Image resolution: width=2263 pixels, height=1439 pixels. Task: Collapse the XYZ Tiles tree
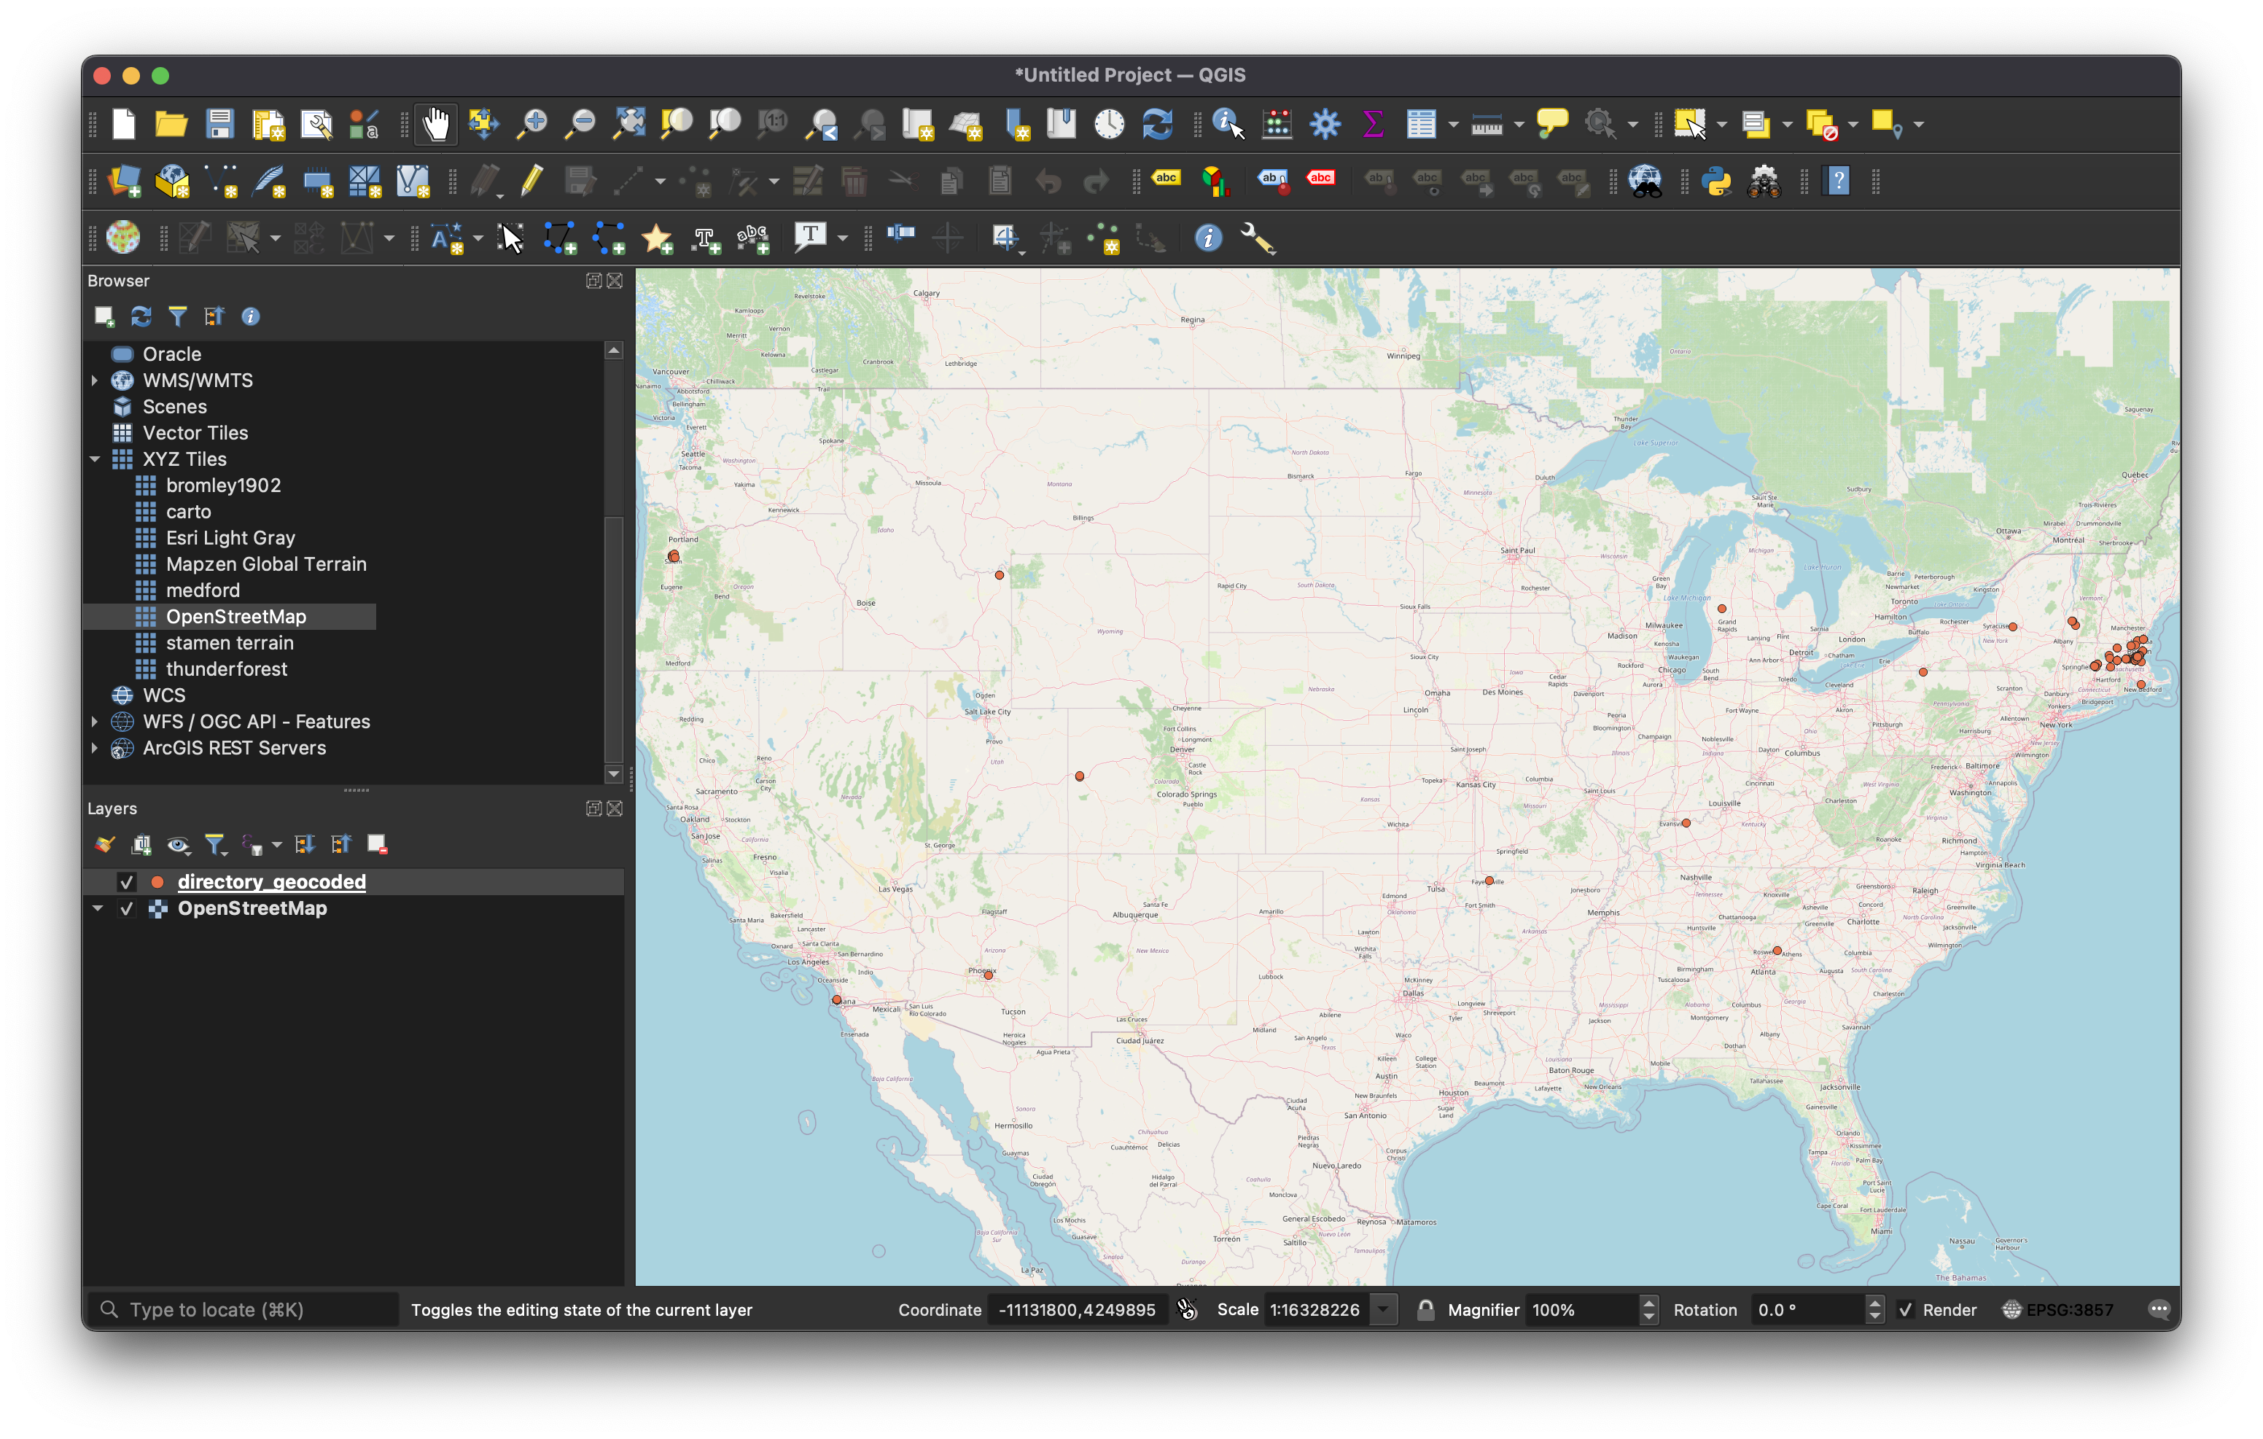[x=95, y=459]
